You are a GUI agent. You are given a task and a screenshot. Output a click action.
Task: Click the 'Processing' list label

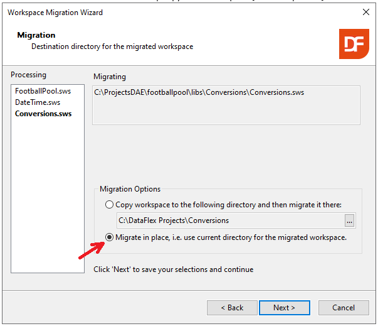pos(28,75)
